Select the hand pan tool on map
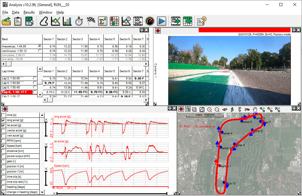Viewport: 302px width, 196px height. tap(255, 110)
